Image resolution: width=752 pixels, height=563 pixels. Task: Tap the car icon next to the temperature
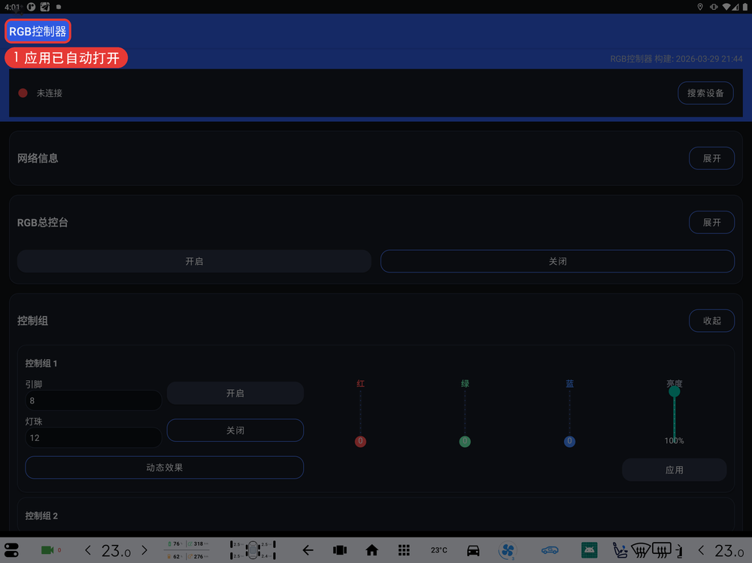tap(473, 550)
